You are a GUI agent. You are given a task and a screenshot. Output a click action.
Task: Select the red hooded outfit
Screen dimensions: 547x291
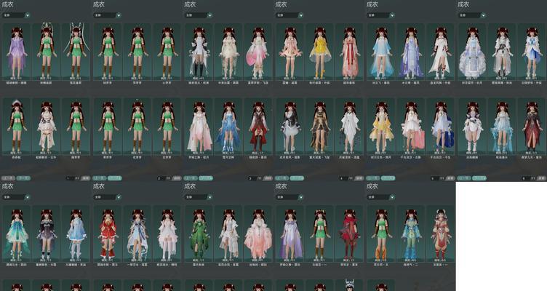[350, 234]
